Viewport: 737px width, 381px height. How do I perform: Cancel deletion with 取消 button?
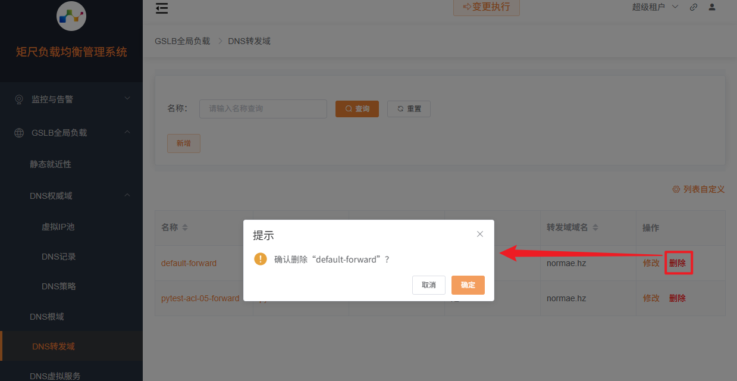428,285
